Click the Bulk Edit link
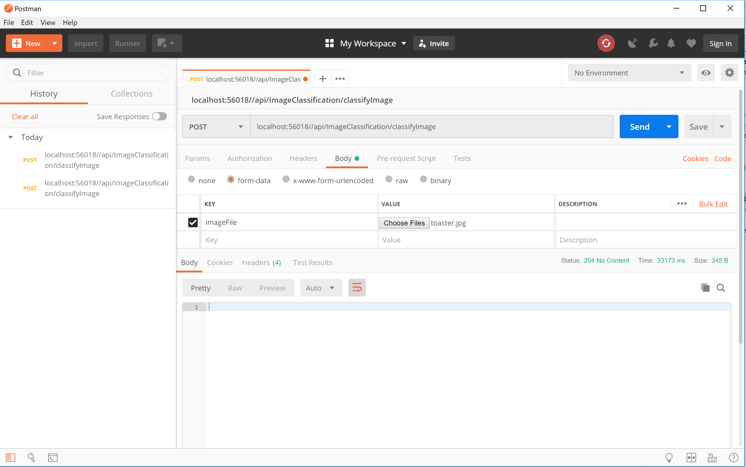Viewport: 746px width, 467px height. tap(713, 204)
